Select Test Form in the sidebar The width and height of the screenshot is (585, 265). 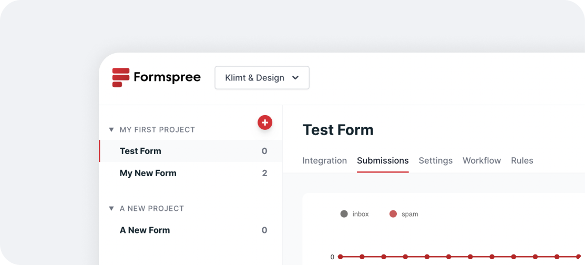click(x=140, y=151)
